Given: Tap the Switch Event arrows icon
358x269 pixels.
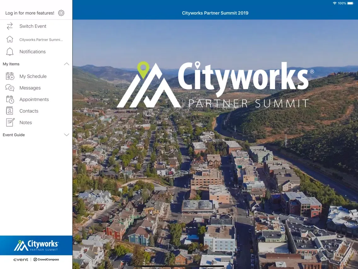Looking at the screenshot, I should point(10,26).
